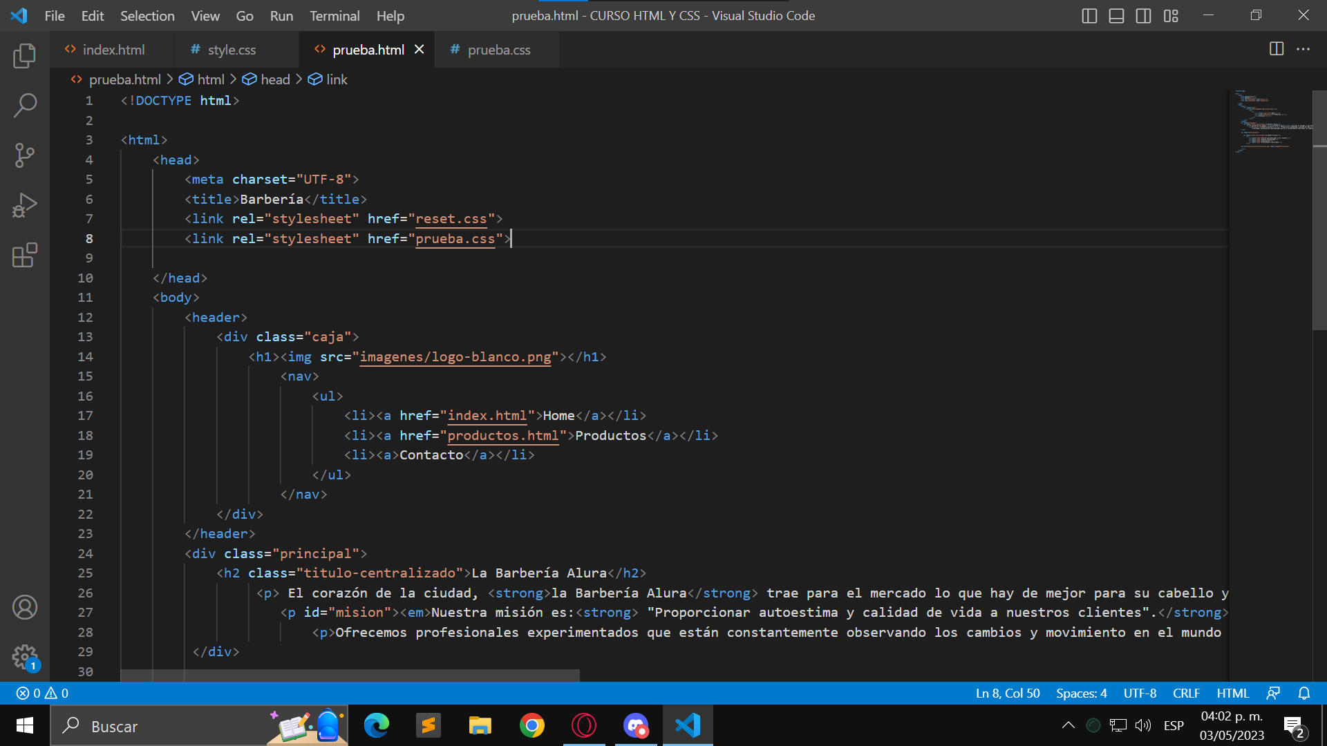Image resolution: width=1327 pixels, height=746 pixels.
Task: Open the clock and date flyout
Action: pos(1232,725)
